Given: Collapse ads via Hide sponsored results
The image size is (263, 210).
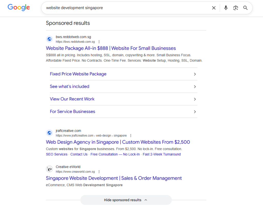Looking at the screenshot, I should click(x=126, y=200).
